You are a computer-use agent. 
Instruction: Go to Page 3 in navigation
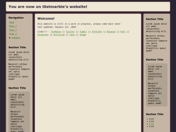pyautogui.click(x=13, y=34)
